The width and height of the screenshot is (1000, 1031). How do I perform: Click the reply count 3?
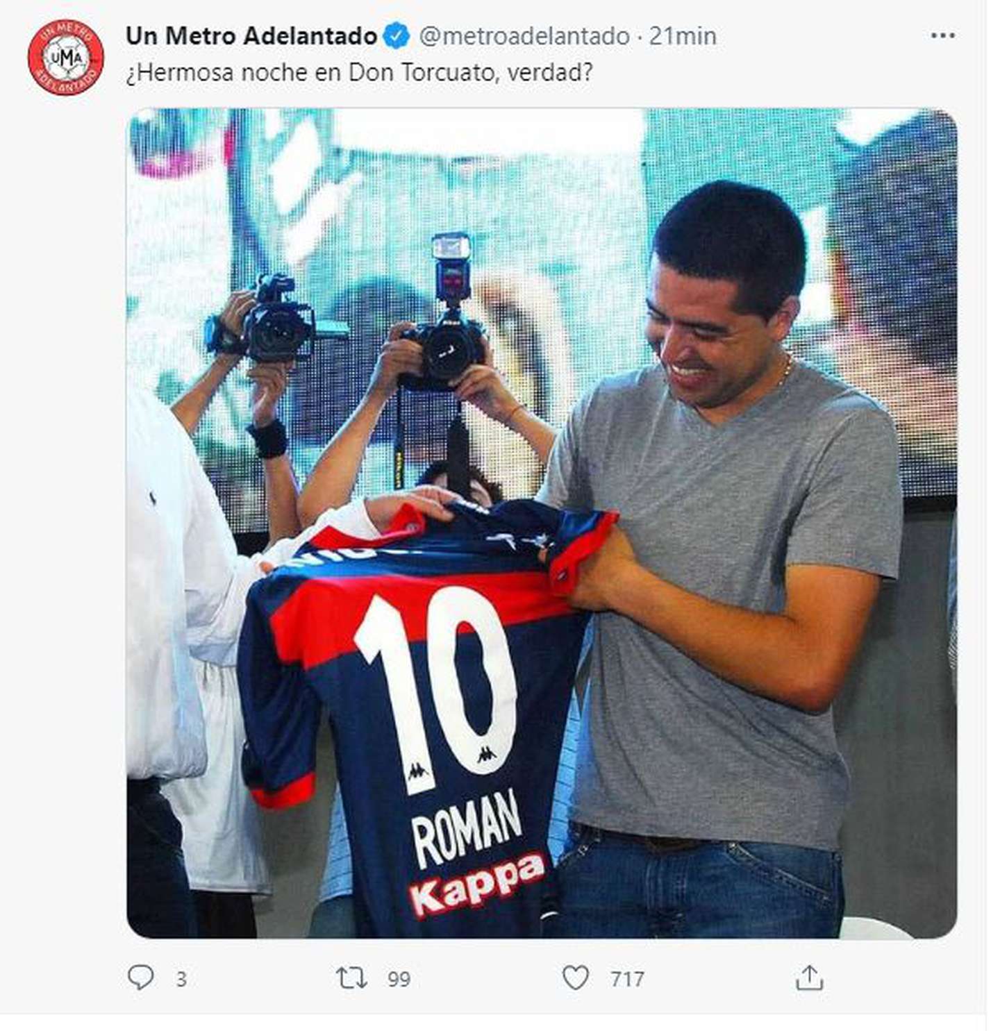pyautogui.click(x=181, y=979)
